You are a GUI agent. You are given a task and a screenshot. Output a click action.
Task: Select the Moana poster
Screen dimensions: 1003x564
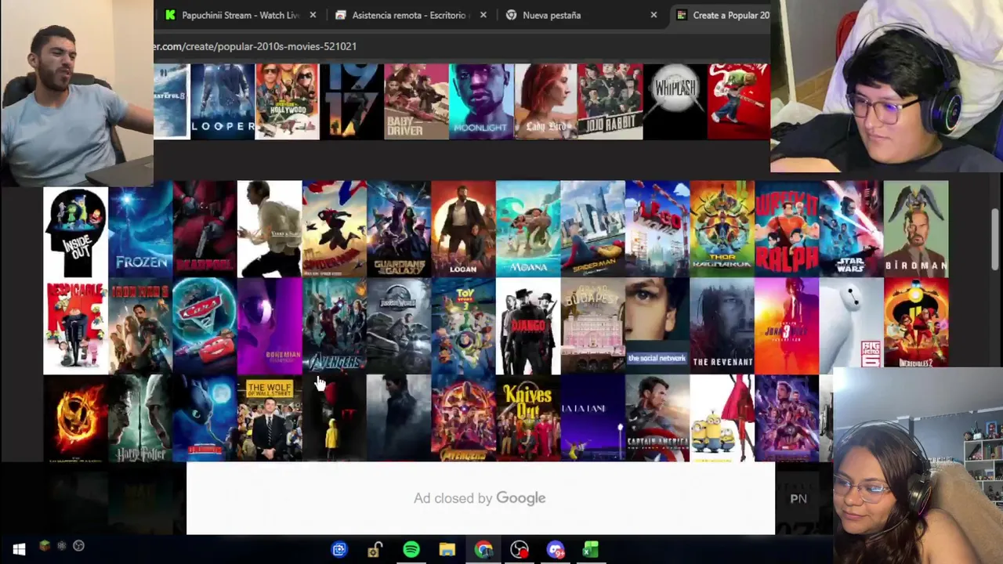point(528,229)
